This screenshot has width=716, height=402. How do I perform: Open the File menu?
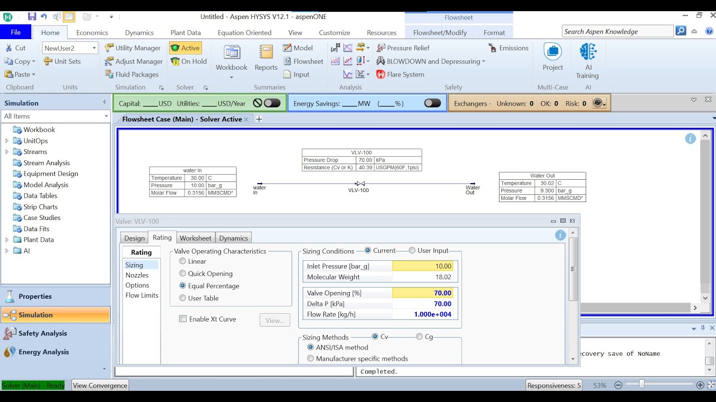click(16, 32)
